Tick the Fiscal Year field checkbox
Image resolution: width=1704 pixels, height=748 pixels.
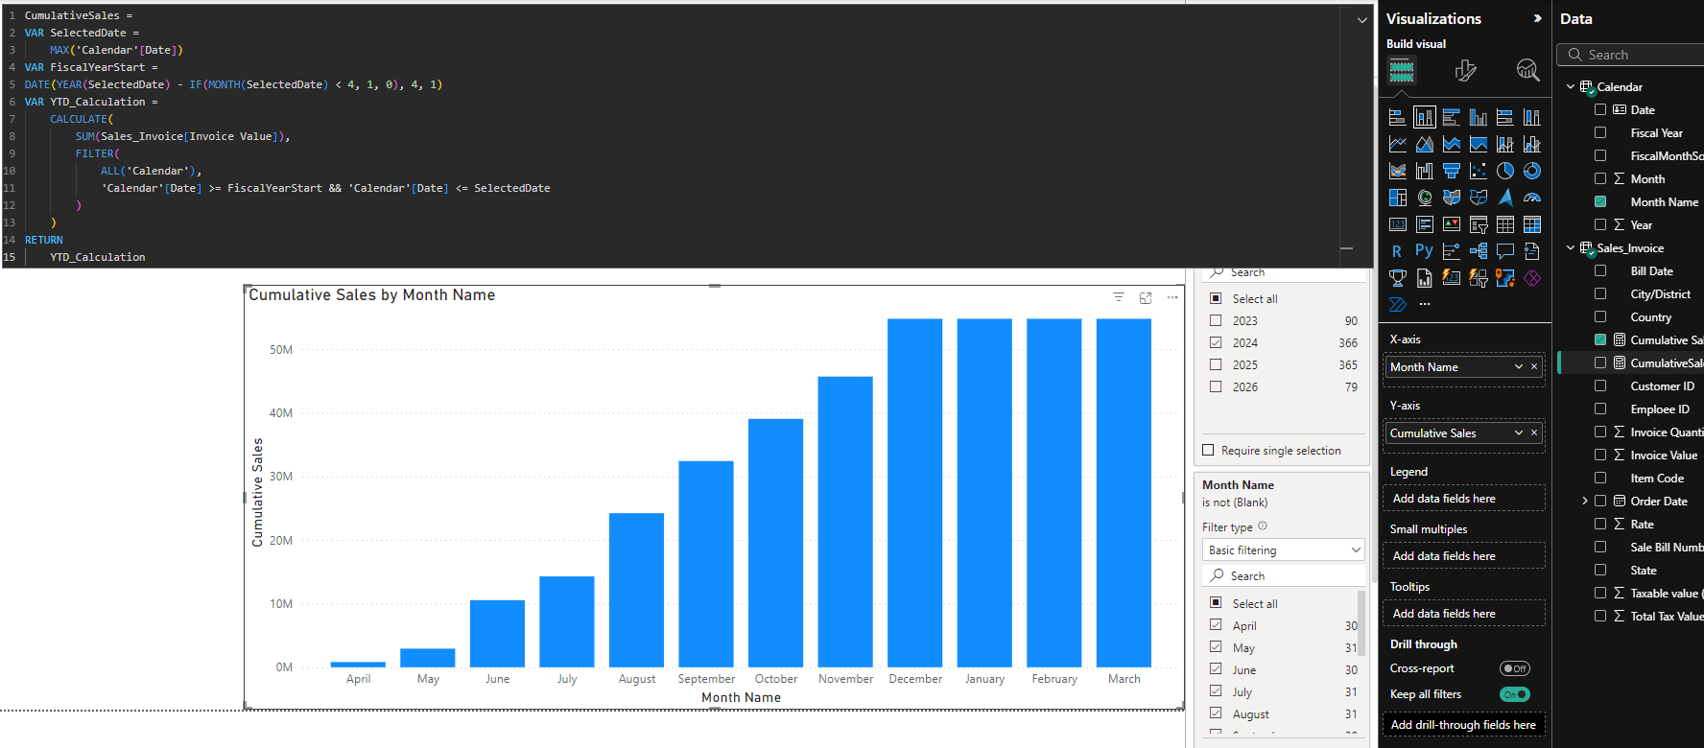coord(1600,132)
